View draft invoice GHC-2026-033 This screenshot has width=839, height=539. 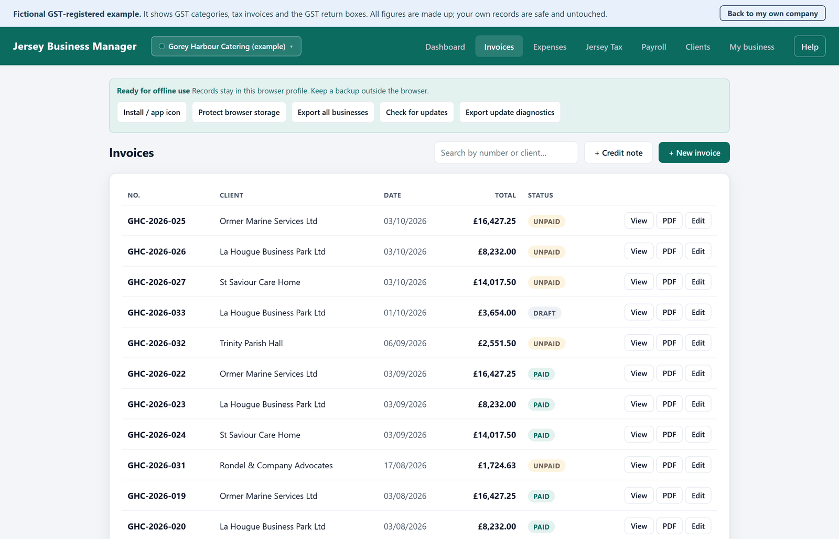(639, 312)
